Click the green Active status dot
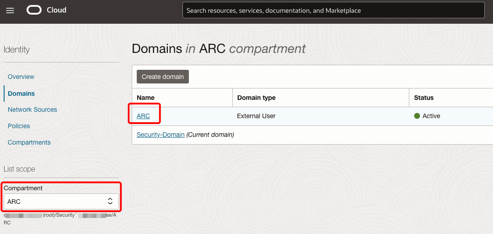This screenshot has width=493, height=234. [417, 116]
